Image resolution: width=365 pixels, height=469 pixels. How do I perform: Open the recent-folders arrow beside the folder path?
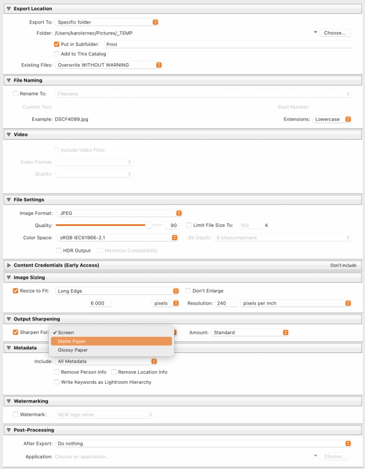click(x=316, y=32)
